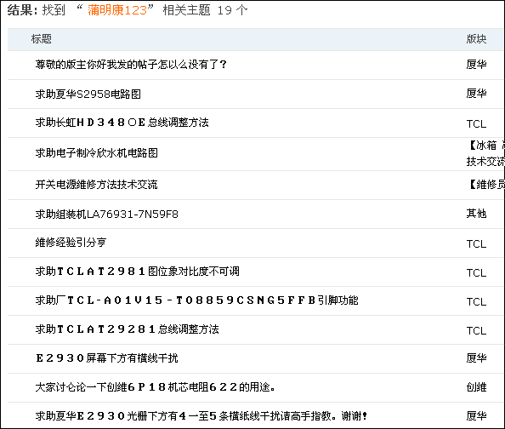Image resolution: width=505 pixels, height=429 pixels.
Task: Open 其他 board for LA76931 row
Action: click(476, 214)
